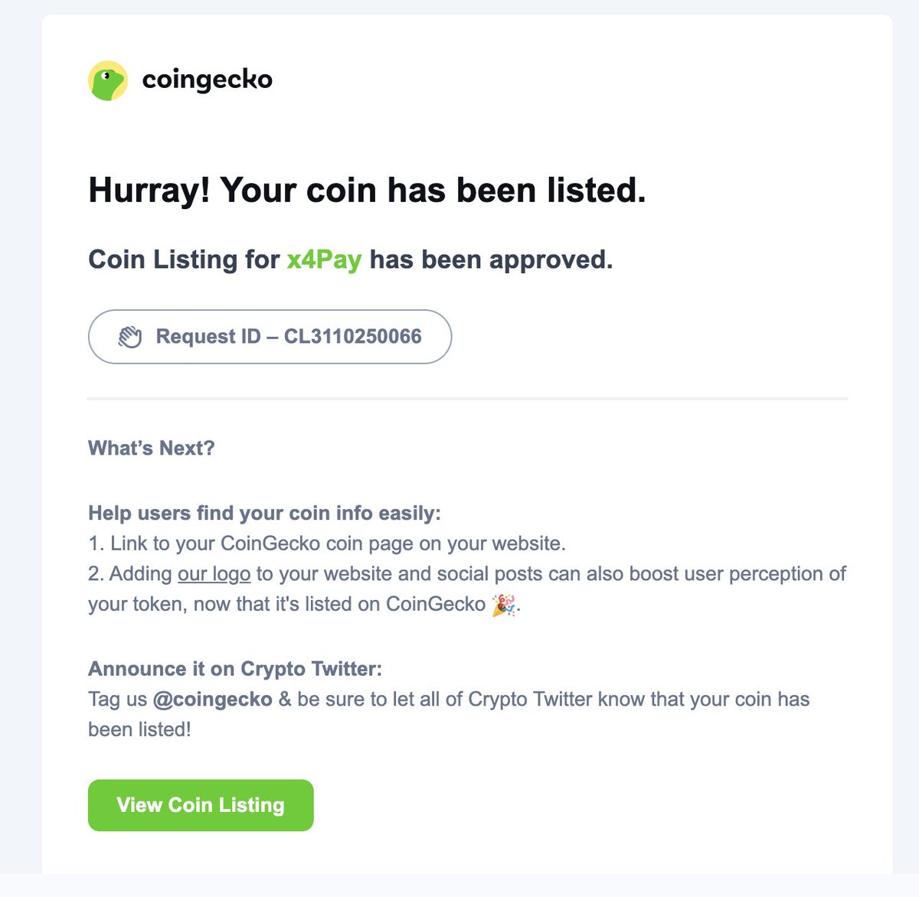Viewport: 919px width, 897px height.
Task: Click the "been listed!" closing line
Action: (x=139, y=729)
